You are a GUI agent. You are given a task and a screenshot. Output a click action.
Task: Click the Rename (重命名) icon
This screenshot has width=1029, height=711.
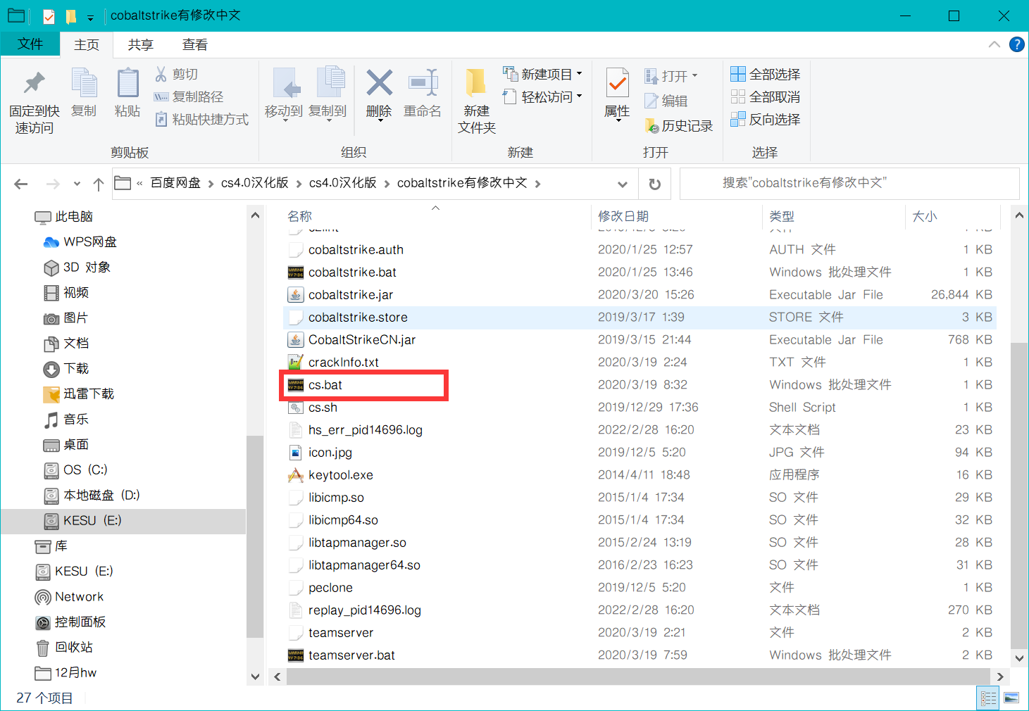coord(423,83)
